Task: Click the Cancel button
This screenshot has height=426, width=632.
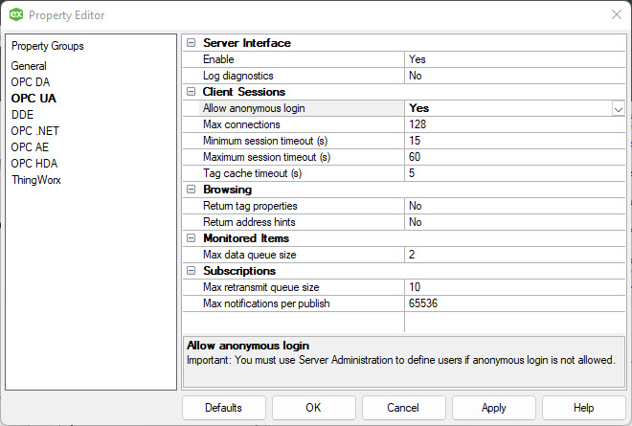Action: [x=403, y=408]
